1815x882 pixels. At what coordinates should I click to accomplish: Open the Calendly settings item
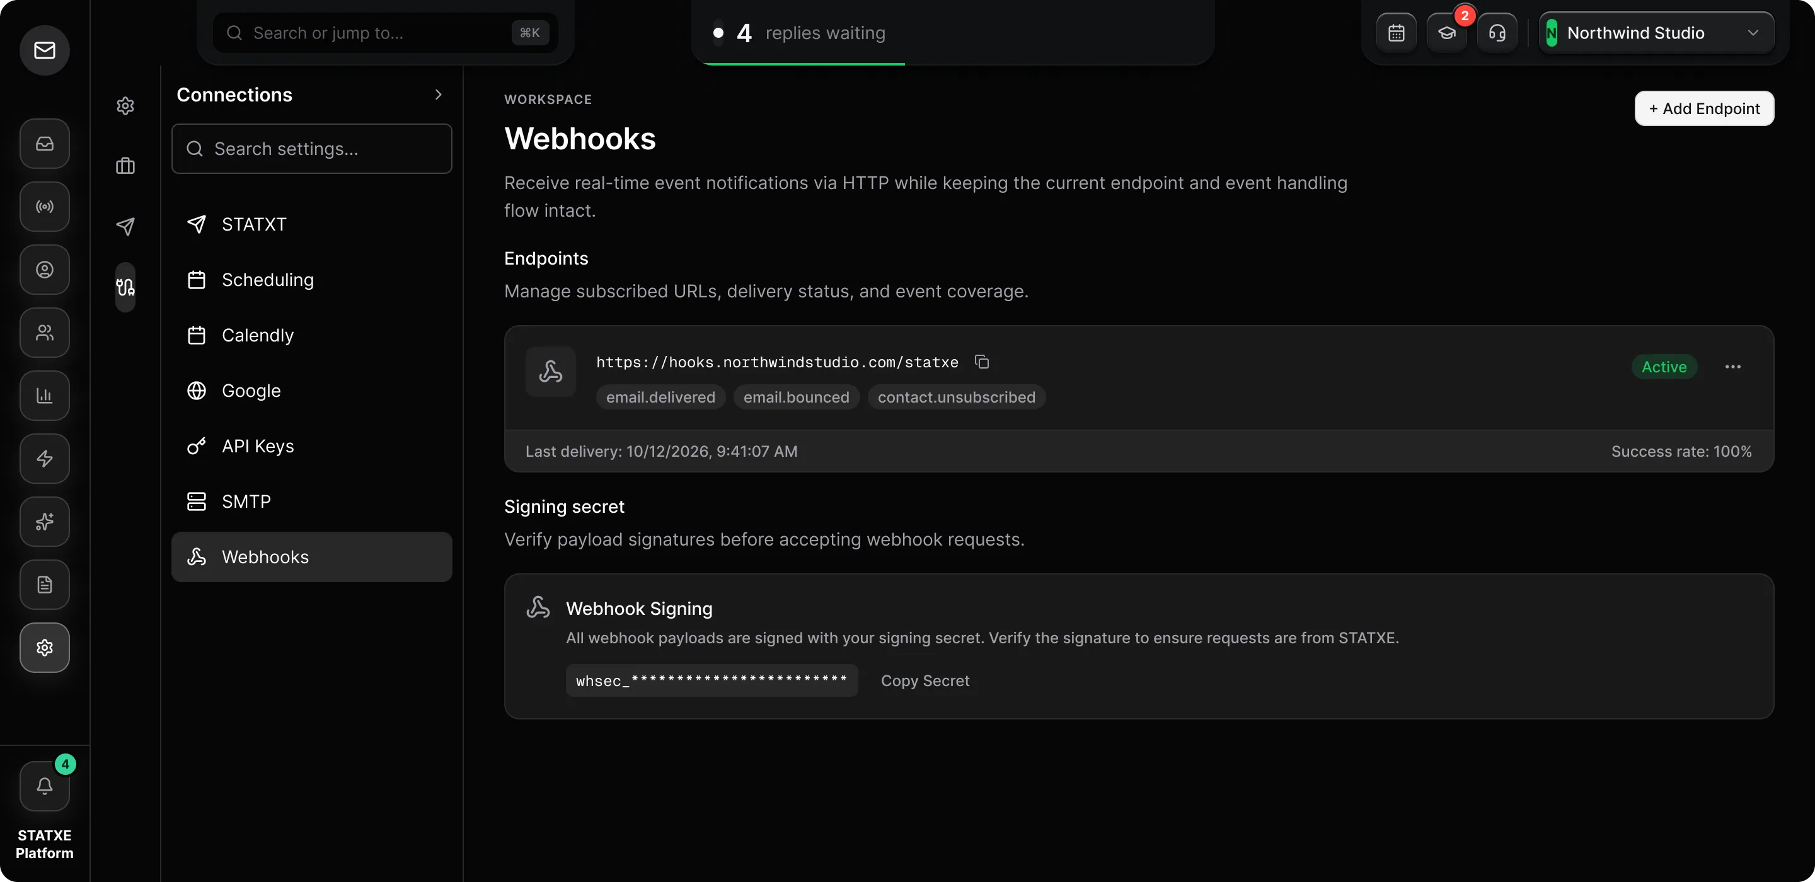click(x=311, y=335)
